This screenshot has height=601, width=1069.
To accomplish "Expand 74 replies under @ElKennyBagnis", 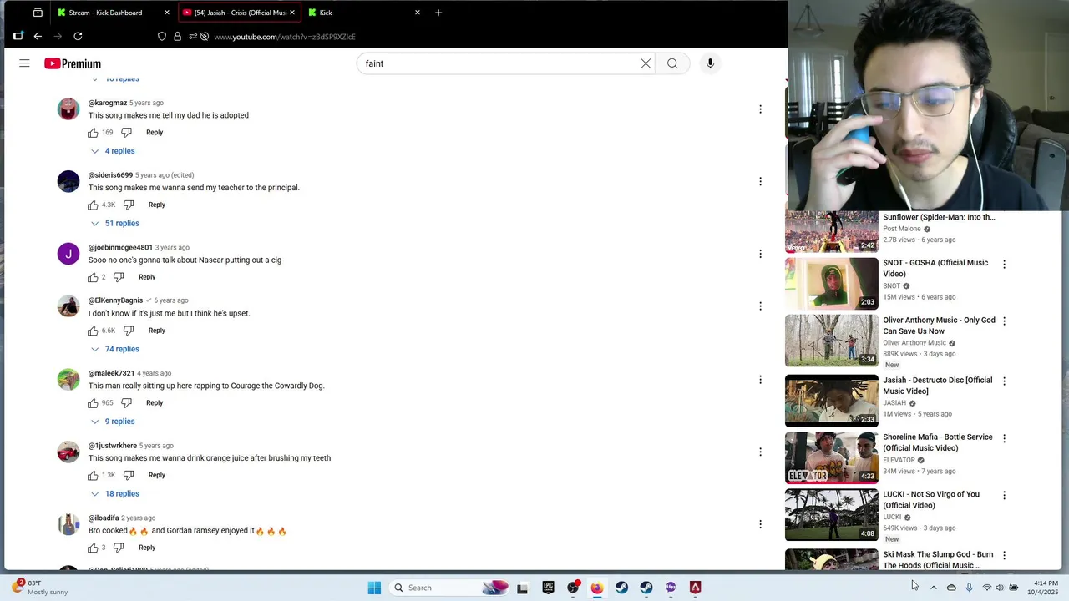I will [x=115, y=349].
